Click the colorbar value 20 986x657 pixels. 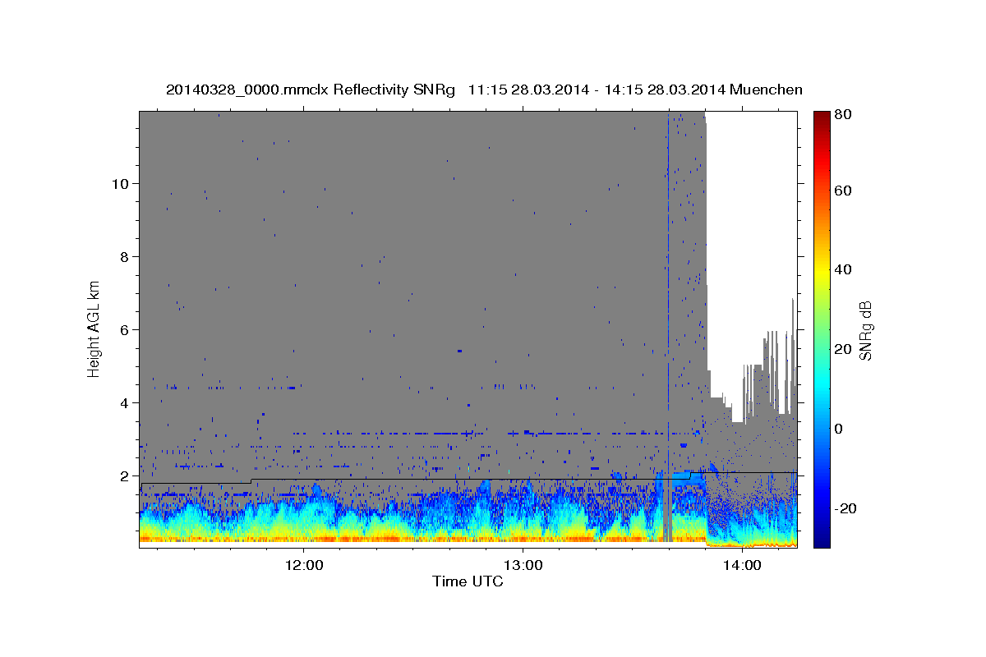point(844,350)
